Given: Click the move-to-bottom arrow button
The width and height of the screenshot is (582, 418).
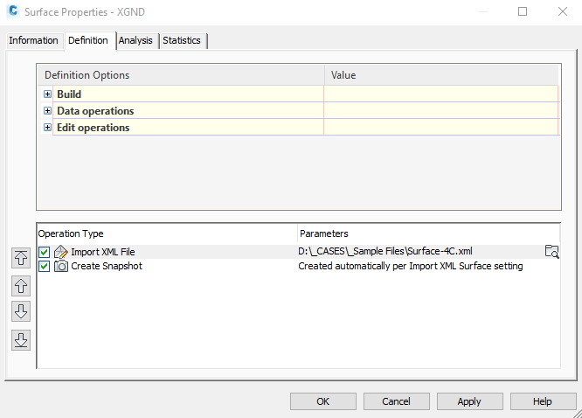Looking at the screenshot, I should (x=21, y=340).
